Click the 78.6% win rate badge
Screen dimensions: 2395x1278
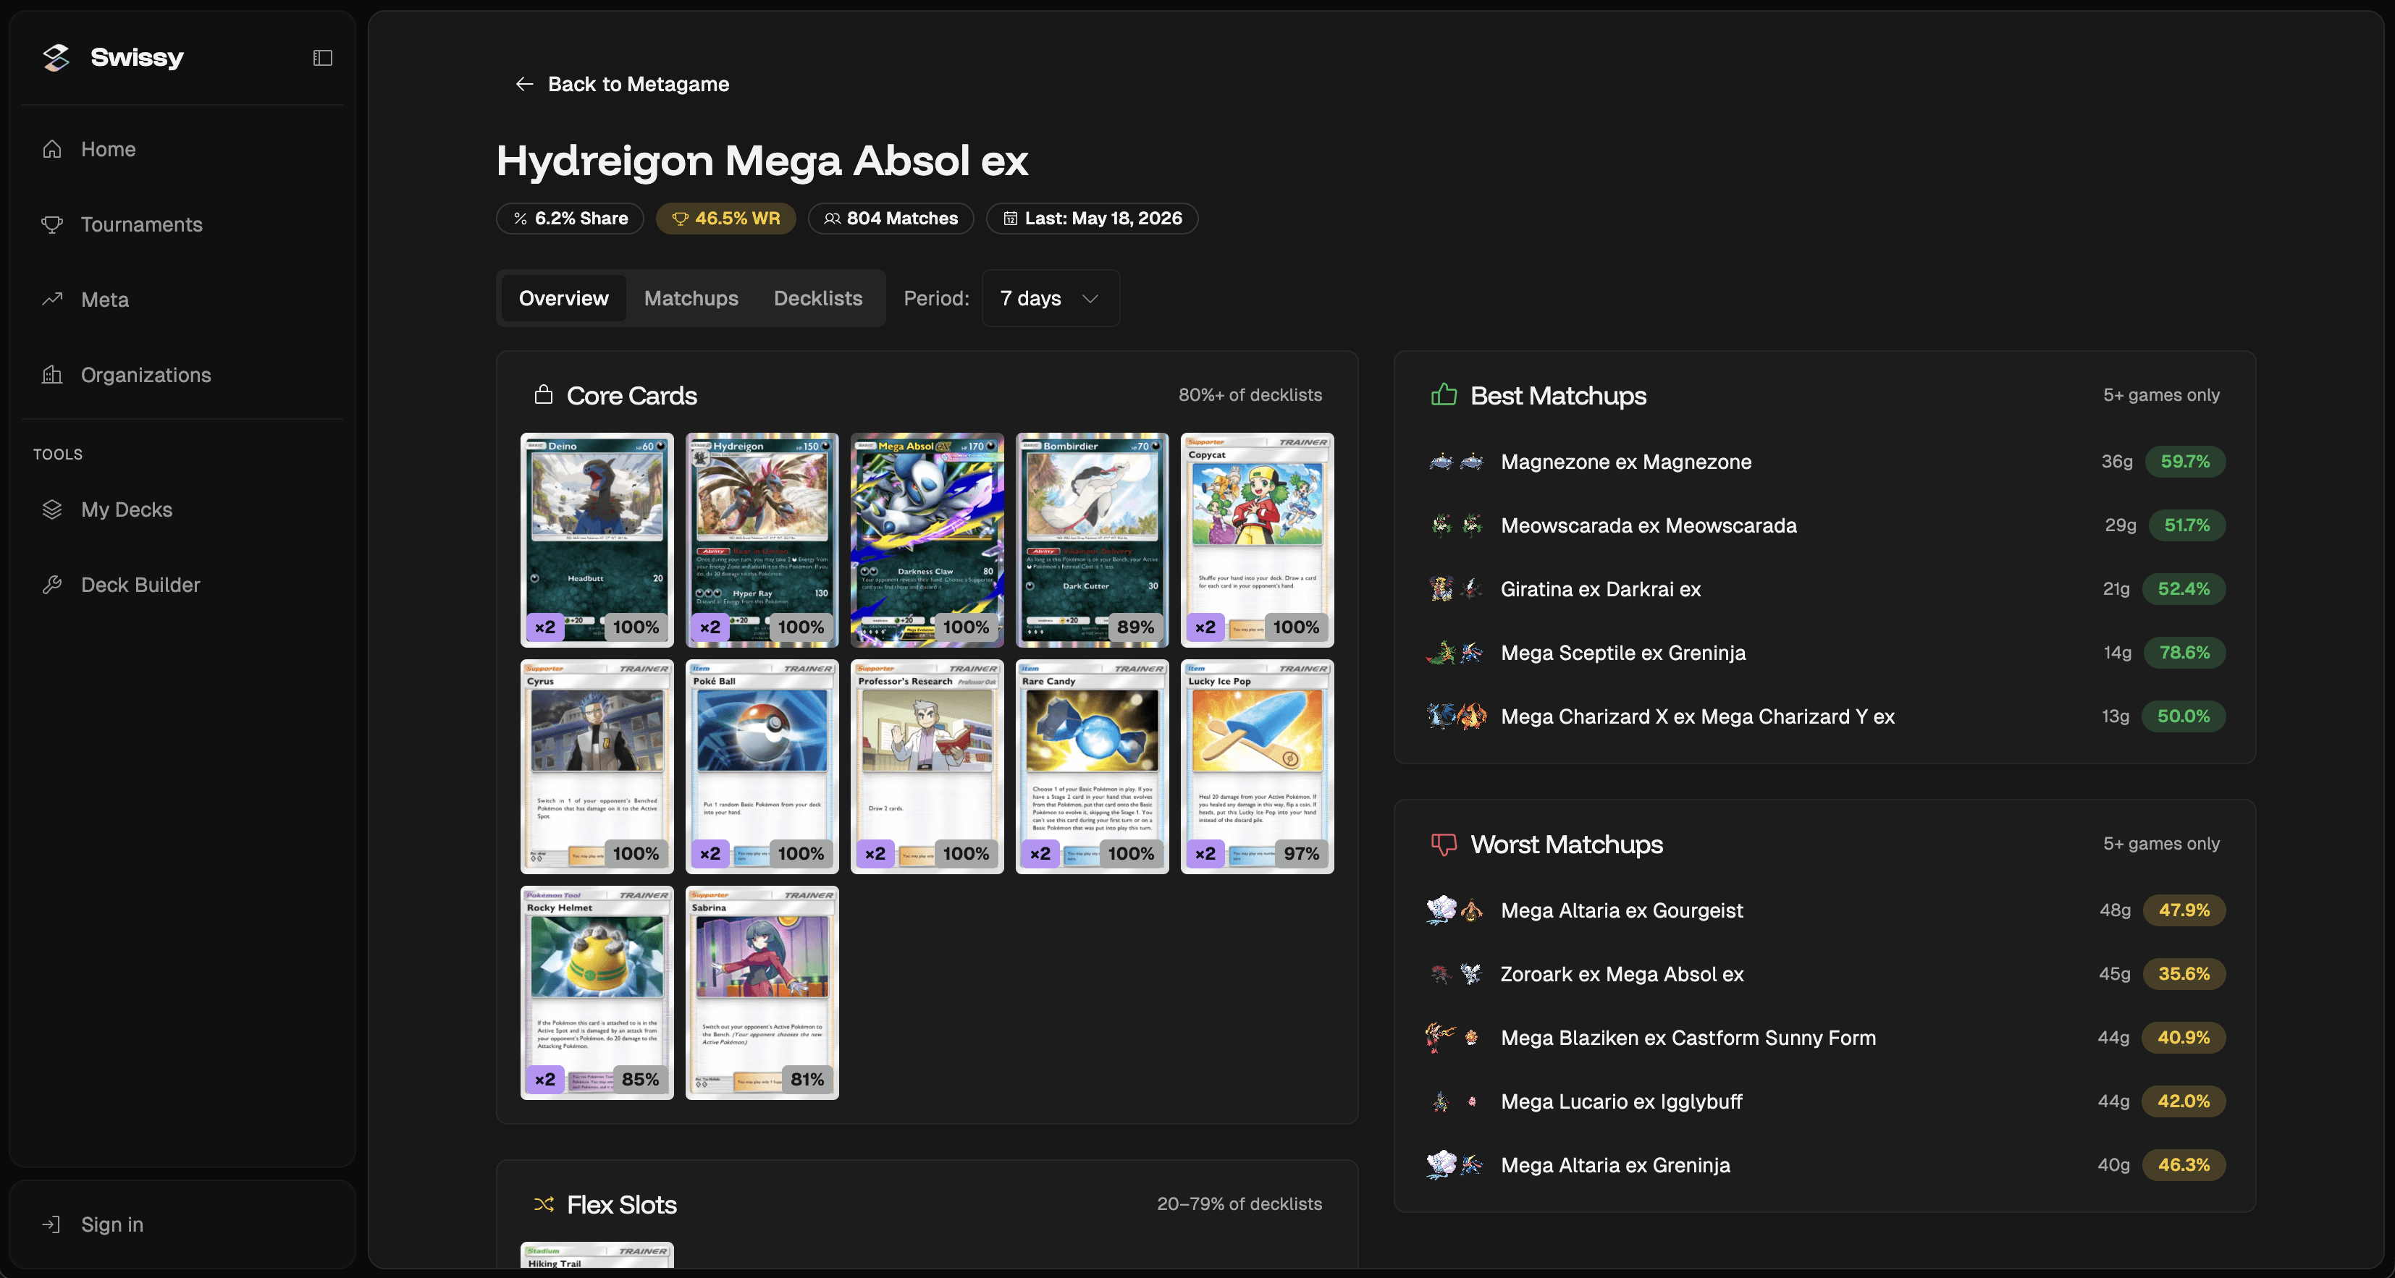coord(2185,653)
